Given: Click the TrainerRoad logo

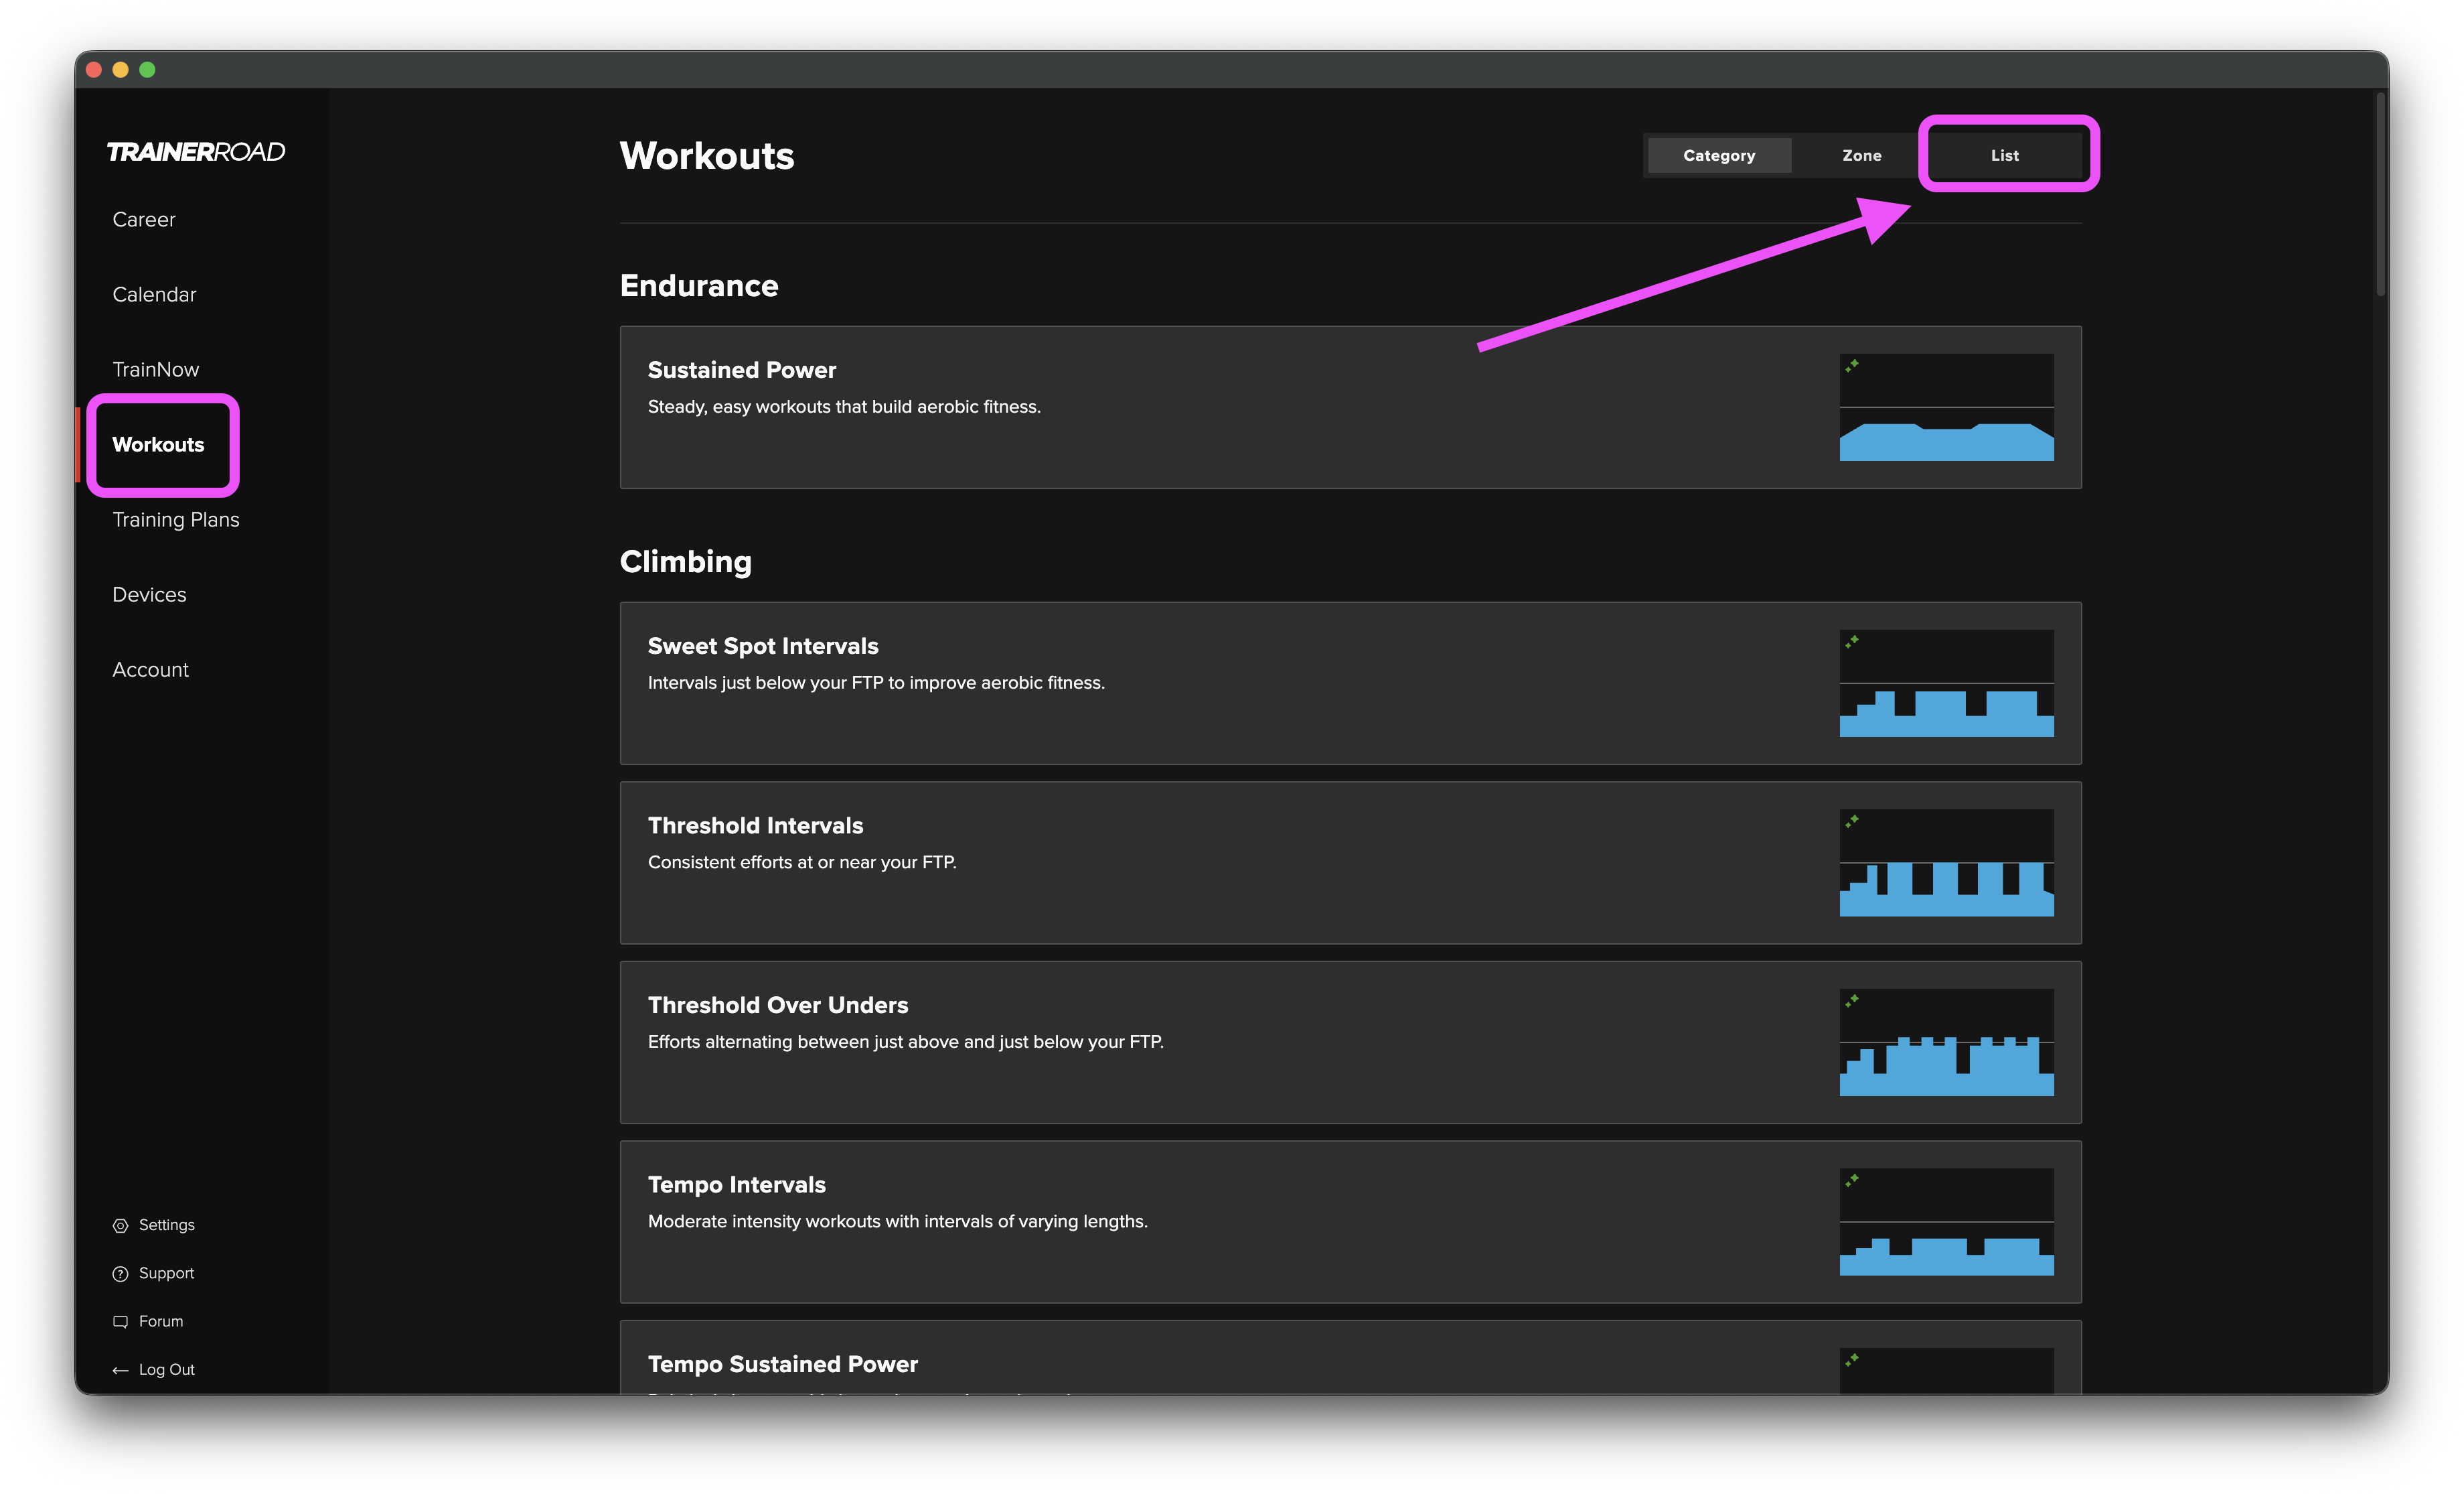Looking at the screenshot, I should pyautogui.click(x=196, y=151).
